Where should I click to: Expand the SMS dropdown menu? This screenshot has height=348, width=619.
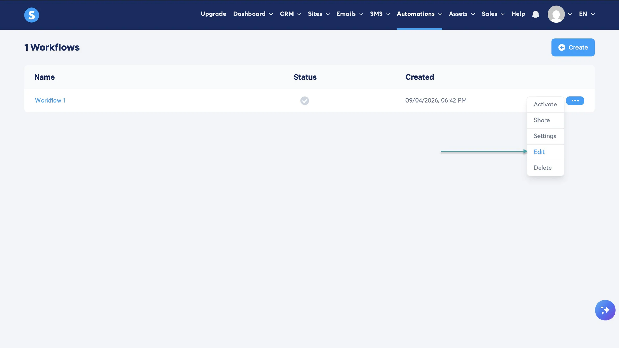click(x=380, y=14)
